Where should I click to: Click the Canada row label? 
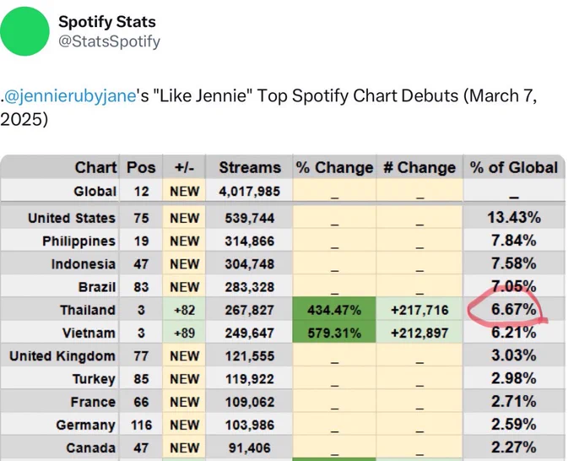[x=91, y=448]
